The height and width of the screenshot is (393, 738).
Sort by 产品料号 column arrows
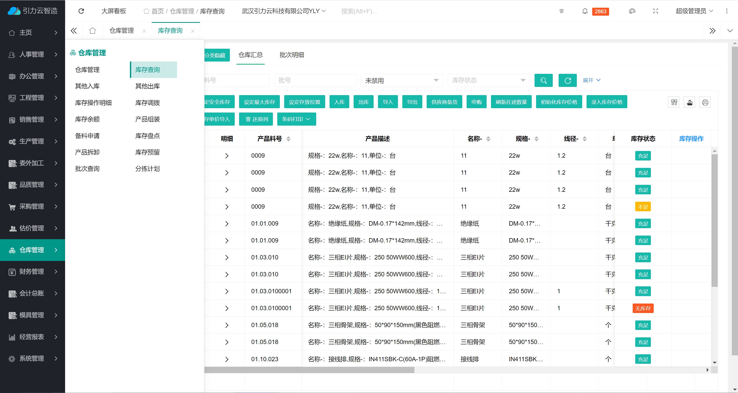click(288, 139)
